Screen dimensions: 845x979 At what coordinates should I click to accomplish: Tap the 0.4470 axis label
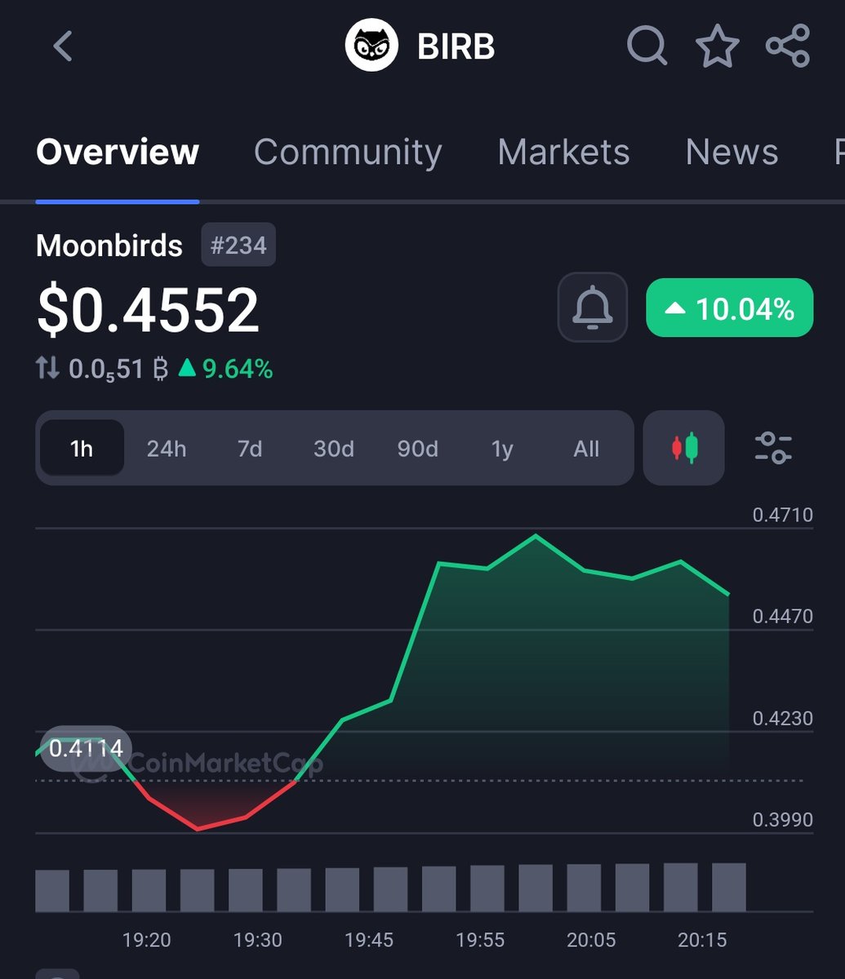(x=783, y=616)
